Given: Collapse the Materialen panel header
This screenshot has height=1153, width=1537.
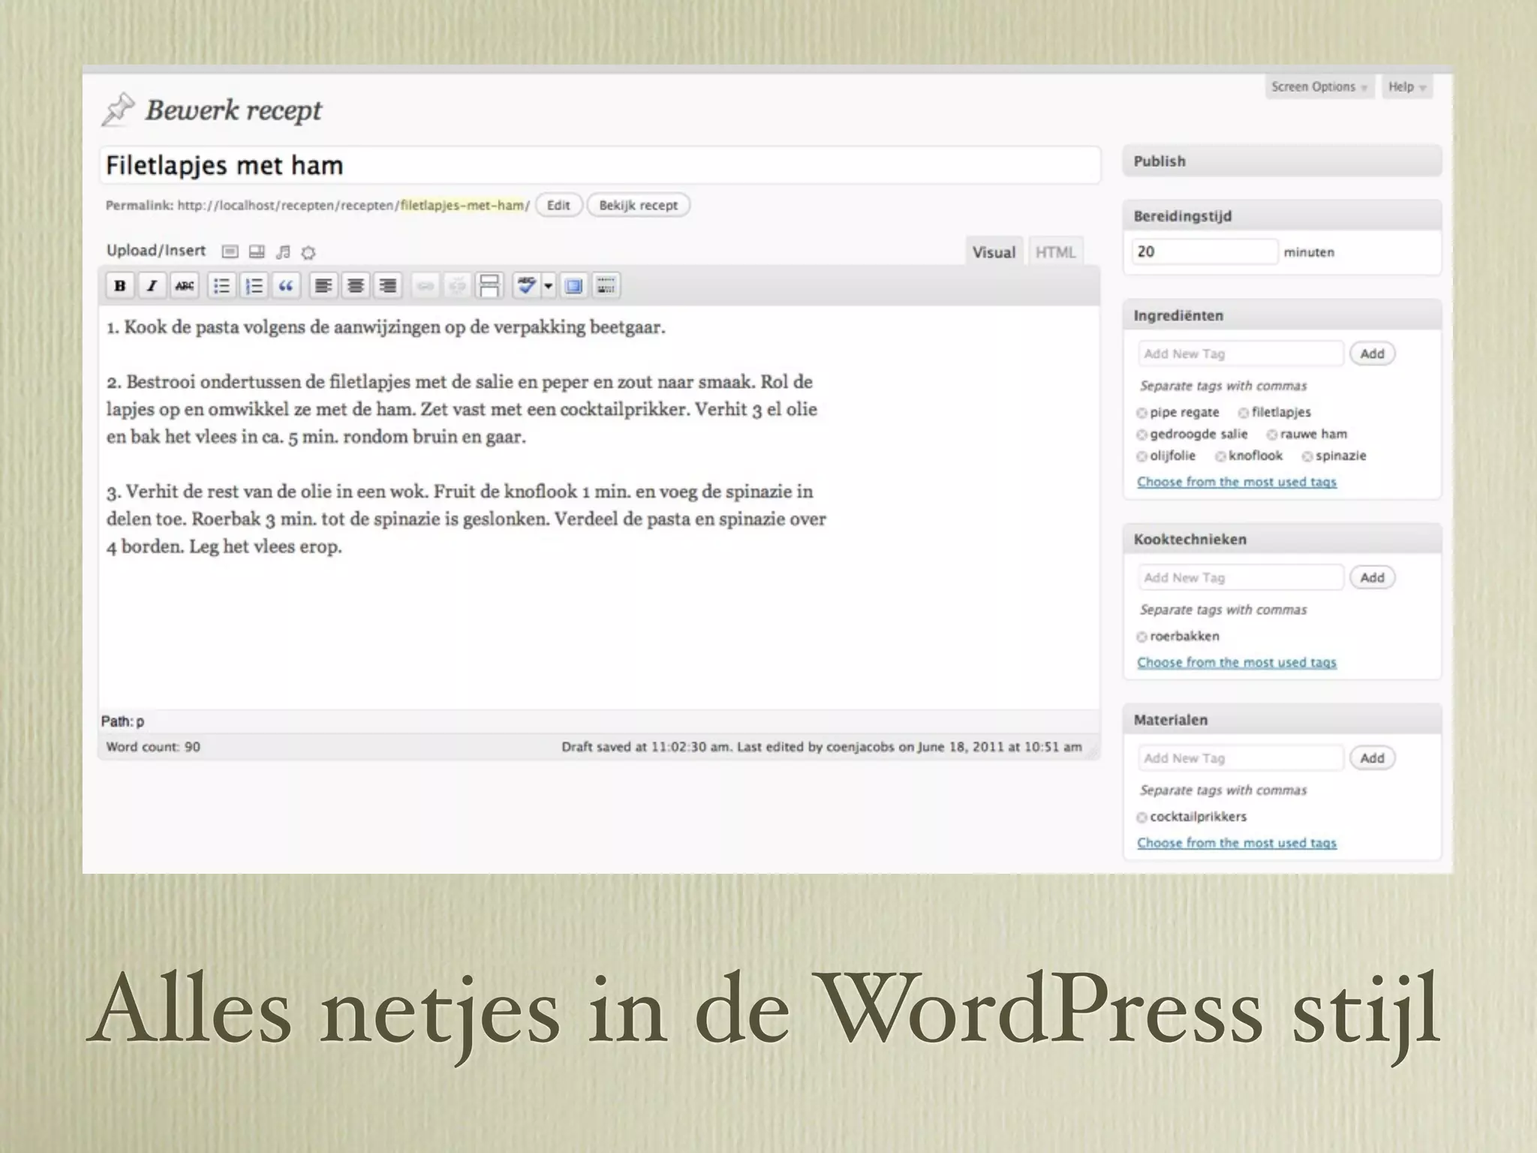Looking at the screenshot, I should click(x=1282, y=720).
